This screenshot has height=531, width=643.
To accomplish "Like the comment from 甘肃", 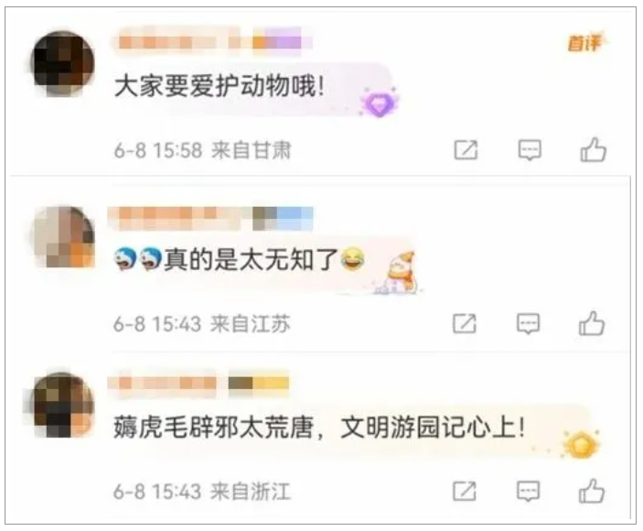I will 593,150.
